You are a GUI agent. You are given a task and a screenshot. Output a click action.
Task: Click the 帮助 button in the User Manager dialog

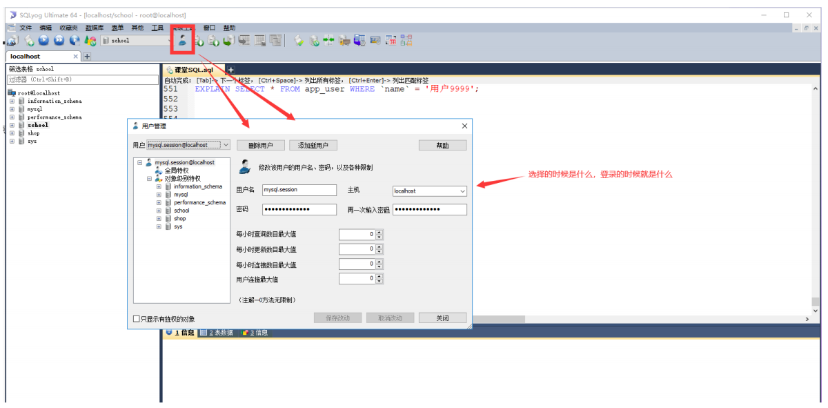[x=442, y=146]
